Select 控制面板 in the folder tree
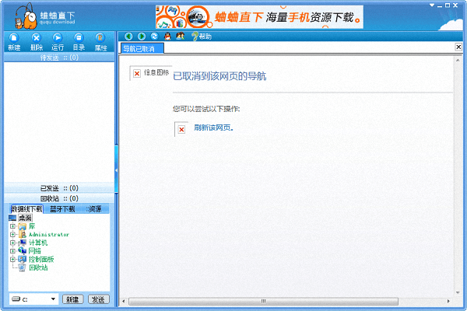467x311 pixels. click(x=41, y=259)
